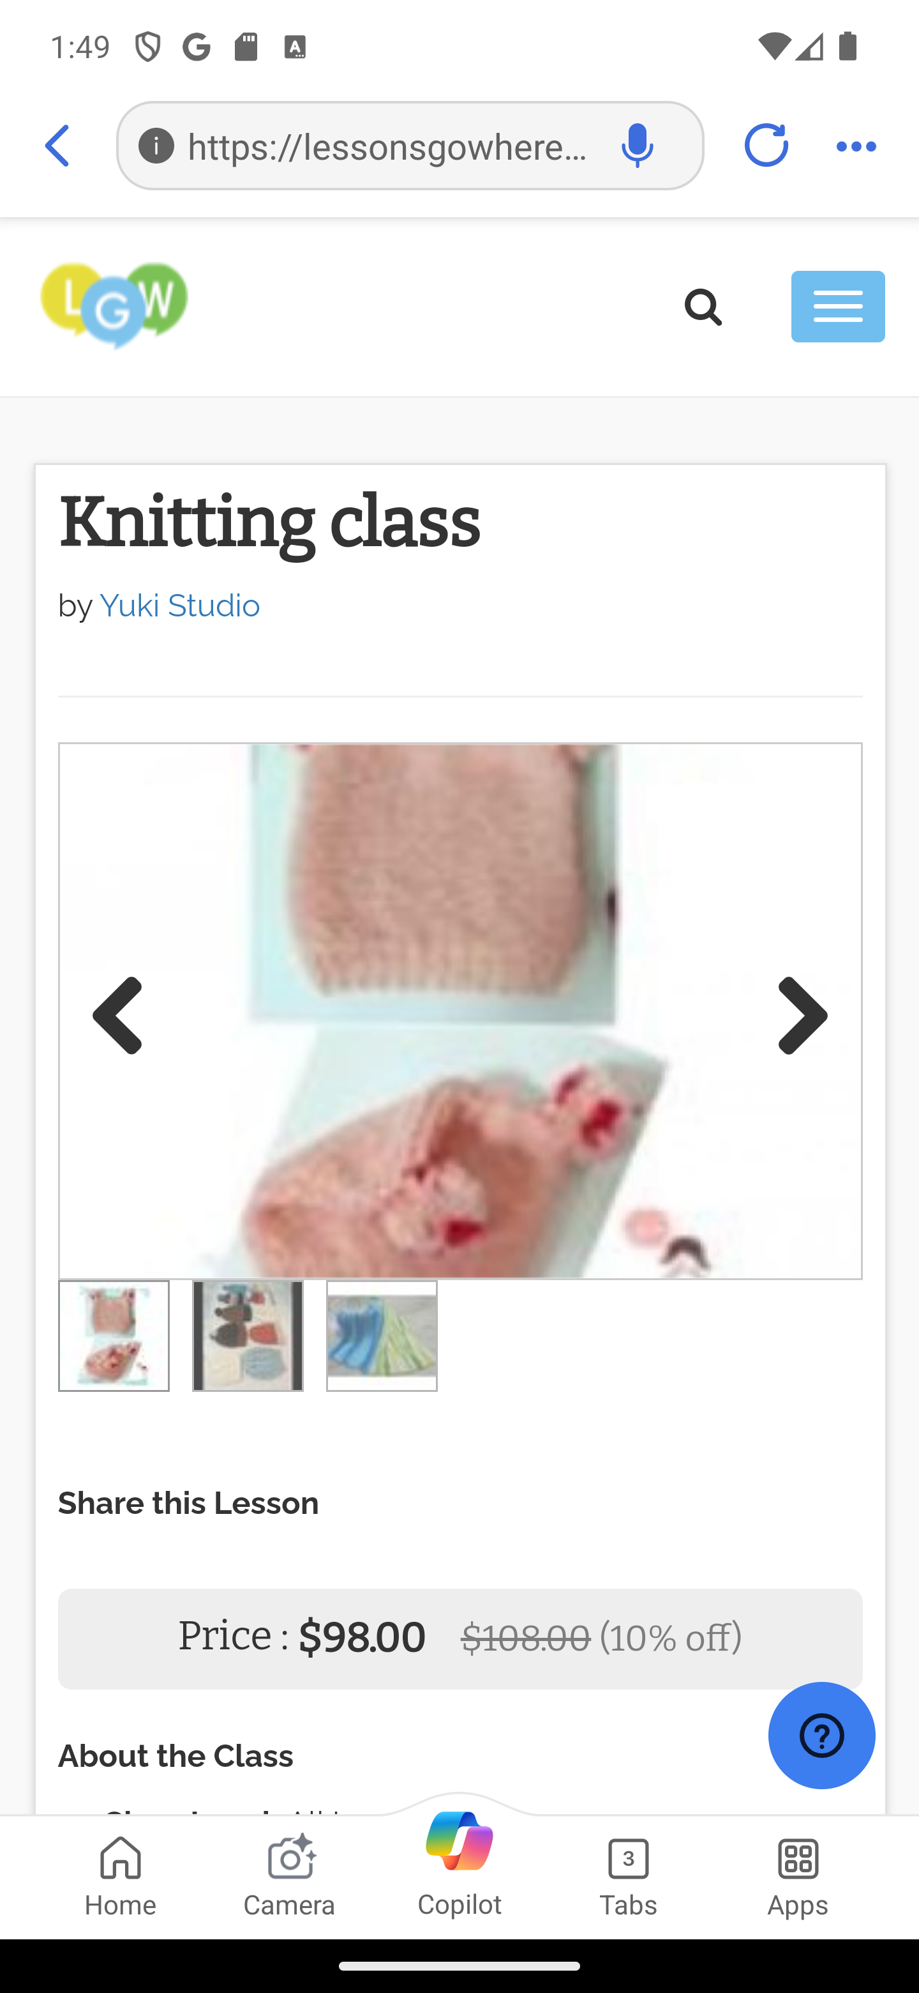Viewport: 919px width, 1993px height.
Task: Reload the page with refresh icon
Action: coord(765,146)
